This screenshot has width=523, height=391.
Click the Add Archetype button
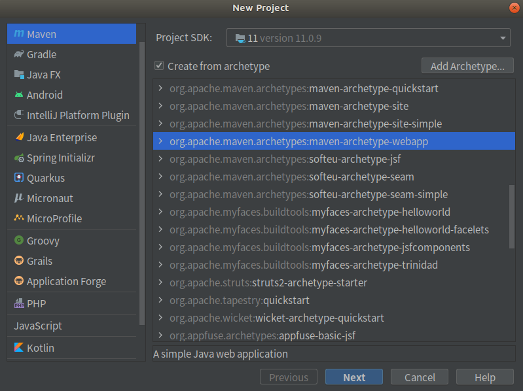[467, 65]
